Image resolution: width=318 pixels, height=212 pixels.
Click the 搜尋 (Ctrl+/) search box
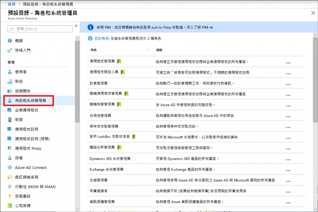click(x=40, y=29)
